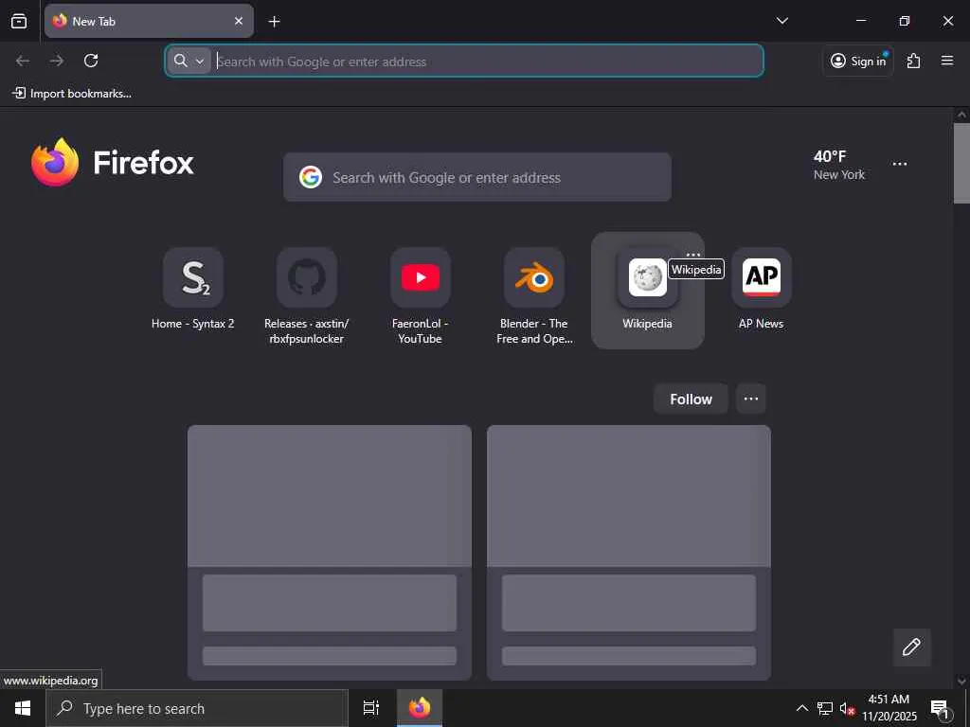Open the Extensions puzzle icon
970x727 pixels.
point(913,61)
